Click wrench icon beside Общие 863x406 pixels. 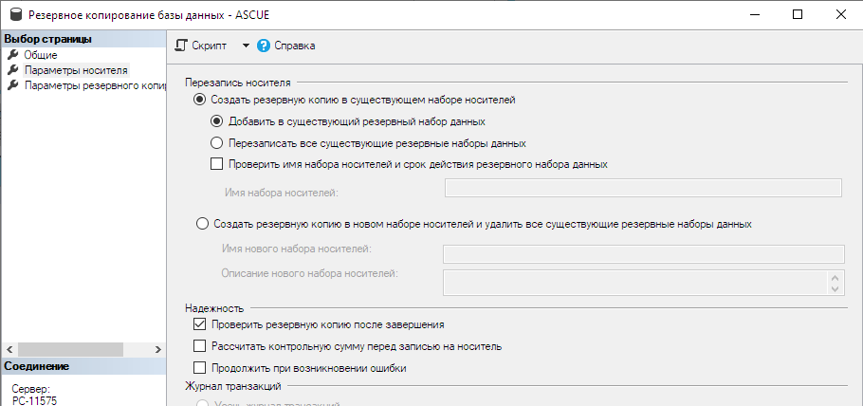click(x=13, y=54)
